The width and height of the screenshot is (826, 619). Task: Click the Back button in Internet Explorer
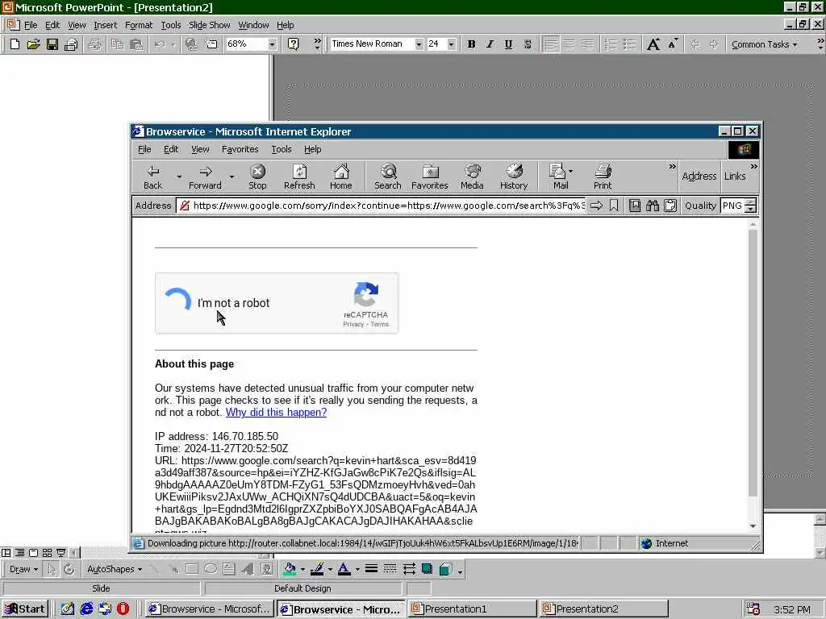152,177
